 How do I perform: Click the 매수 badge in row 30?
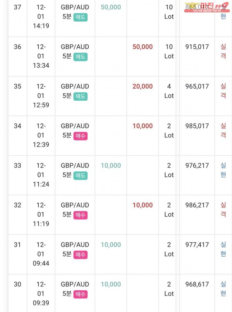(80, 294)
